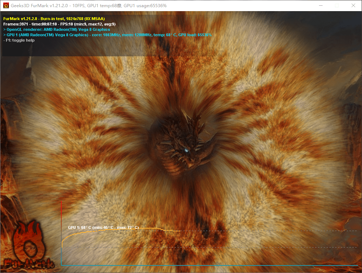Viewport: 362px width, 273px height.
Task: Click the 'F1: toggle help' text
Action: 19,40
